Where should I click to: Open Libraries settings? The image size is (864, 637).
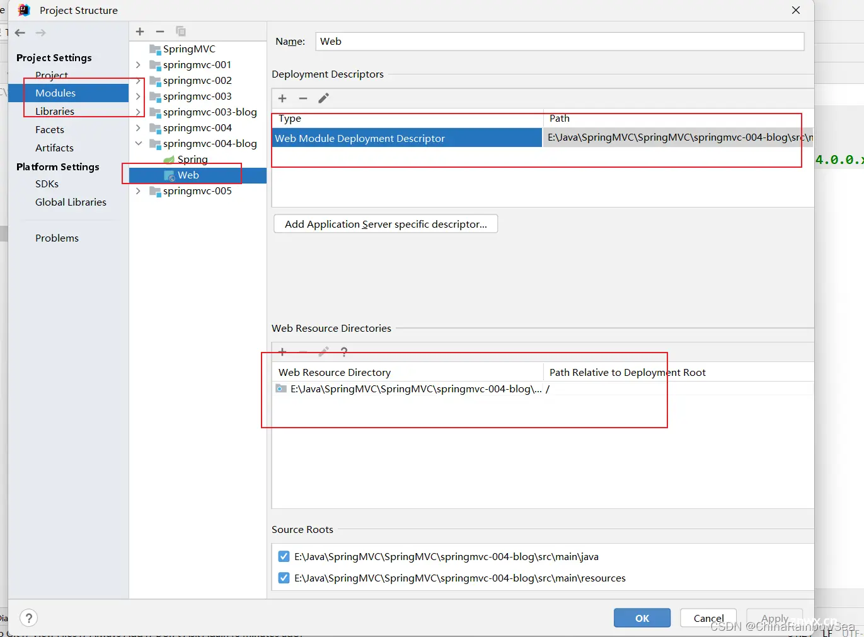[55, 111]
